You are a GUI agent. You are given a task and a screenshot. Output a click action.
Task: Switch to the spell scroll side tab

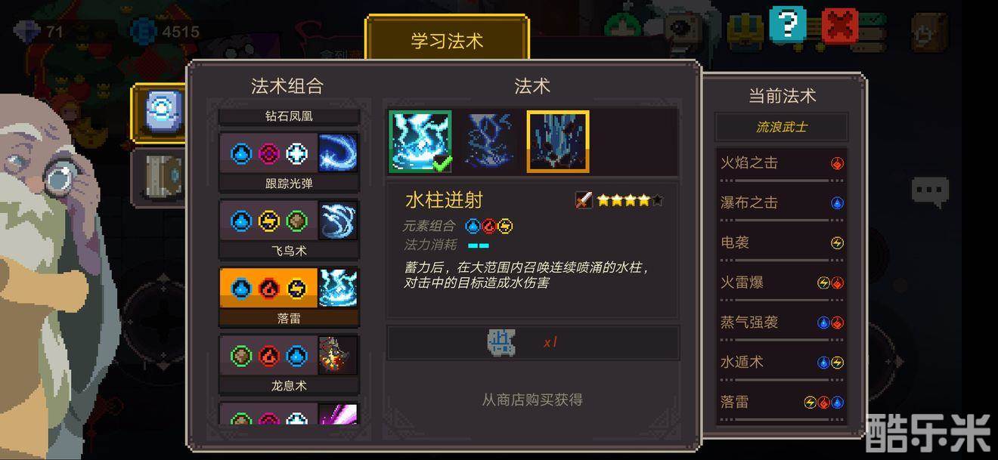pos(160,113)
